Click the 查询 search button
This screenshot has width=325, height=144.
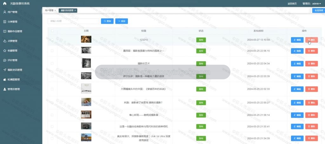point(107,21)
